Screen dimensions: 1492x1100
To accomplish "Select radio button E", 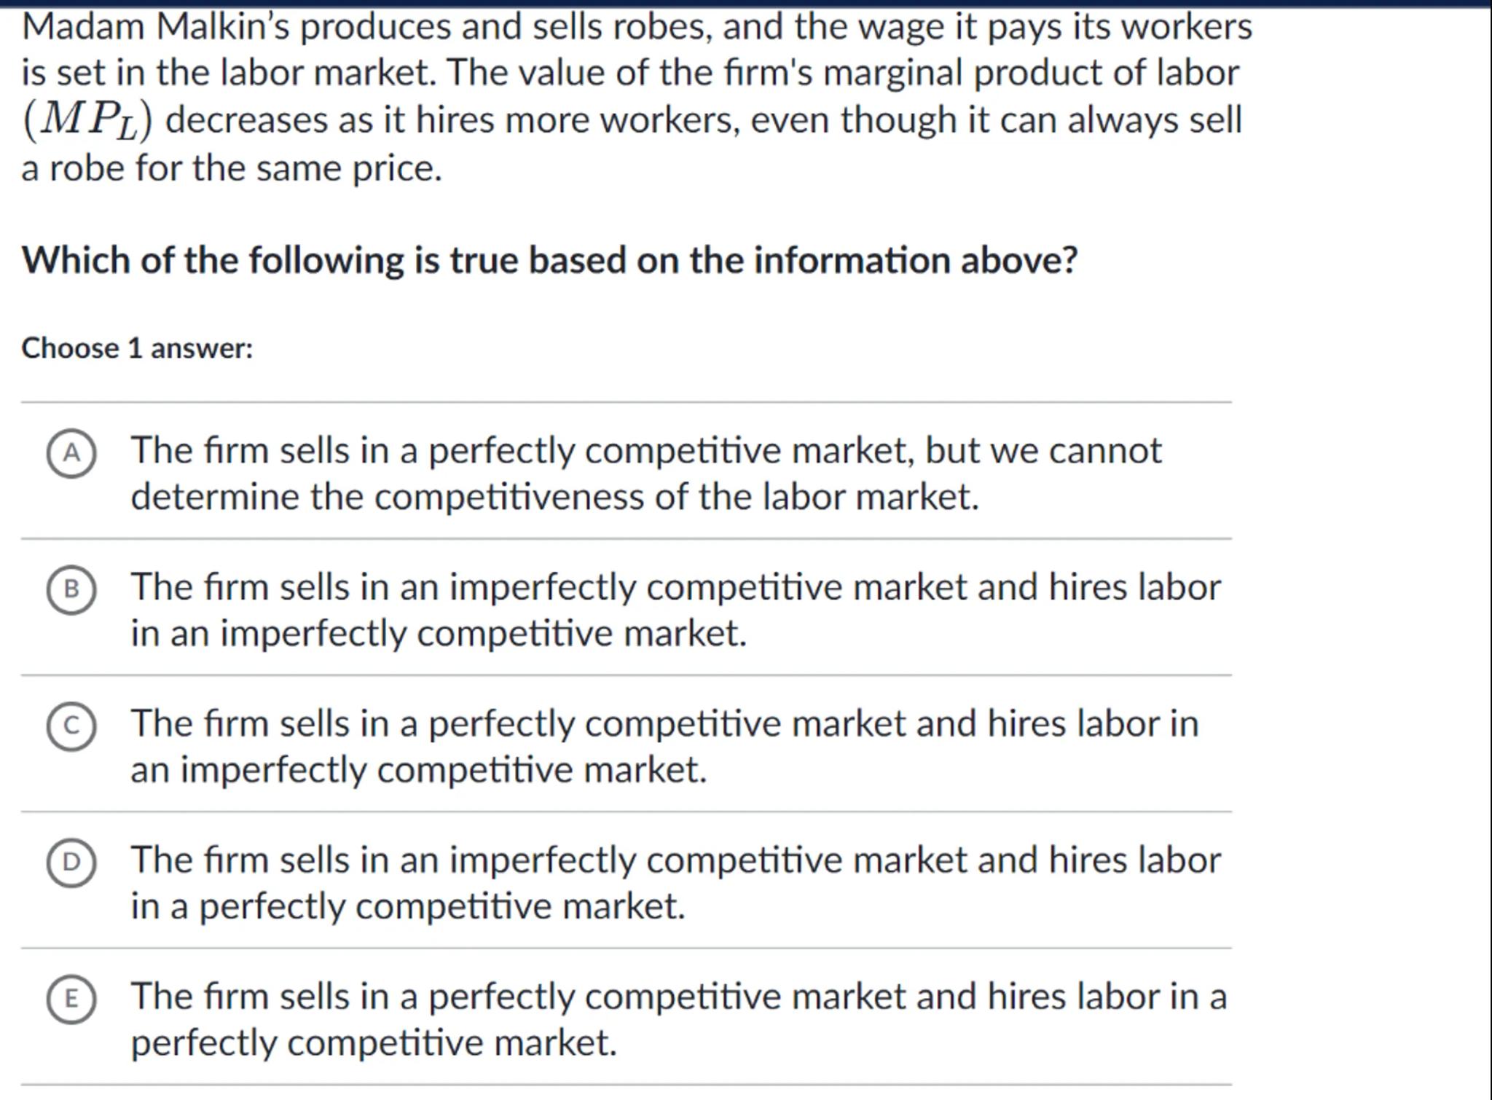I will (x=71, y=999).
